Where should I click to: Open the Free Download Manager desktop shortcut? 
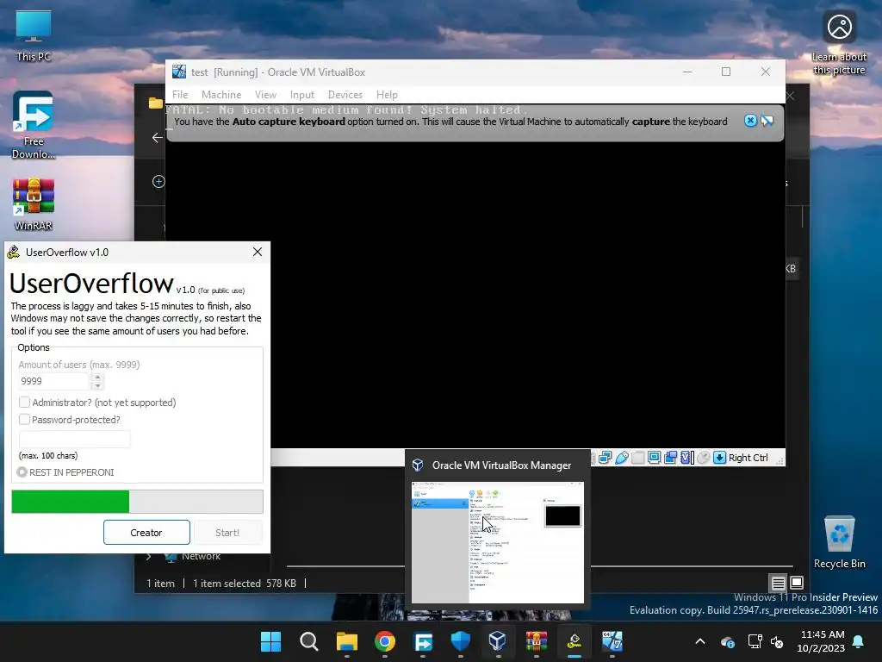pyautogui.click(x=34, y=126)
